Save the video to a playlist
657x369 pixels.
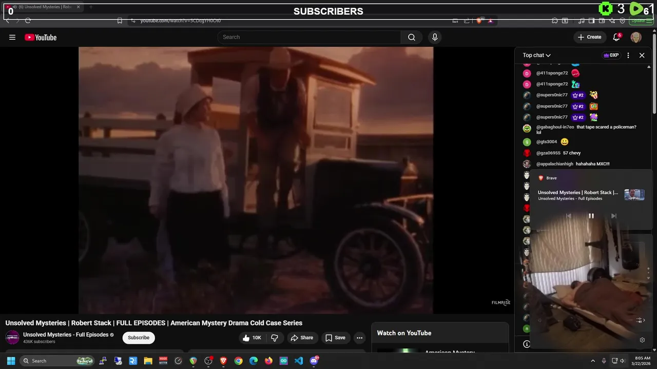tap(335, 338)
